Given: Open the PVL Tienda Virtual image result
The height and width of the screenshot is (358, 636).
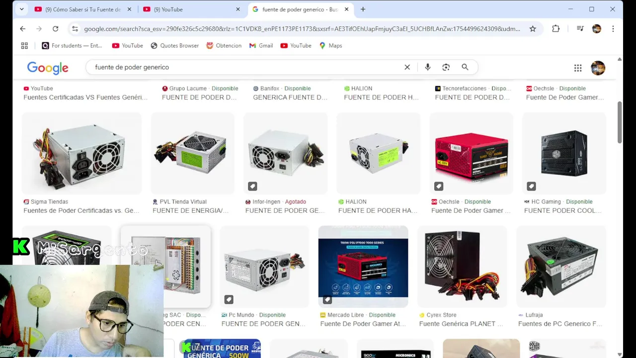Looking at the screenshot, I should point(192,153).
